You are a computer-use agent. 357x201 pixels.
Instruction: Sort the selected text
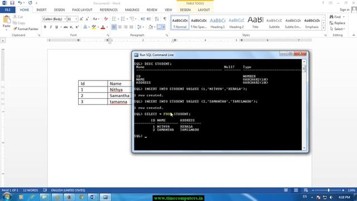pos(157,19)
